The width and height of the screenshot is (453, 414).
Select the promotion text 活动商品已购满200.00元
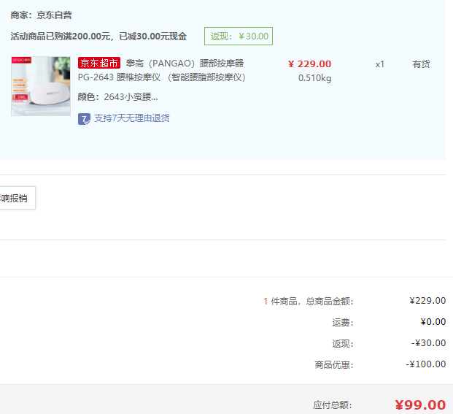click(61, 37)
